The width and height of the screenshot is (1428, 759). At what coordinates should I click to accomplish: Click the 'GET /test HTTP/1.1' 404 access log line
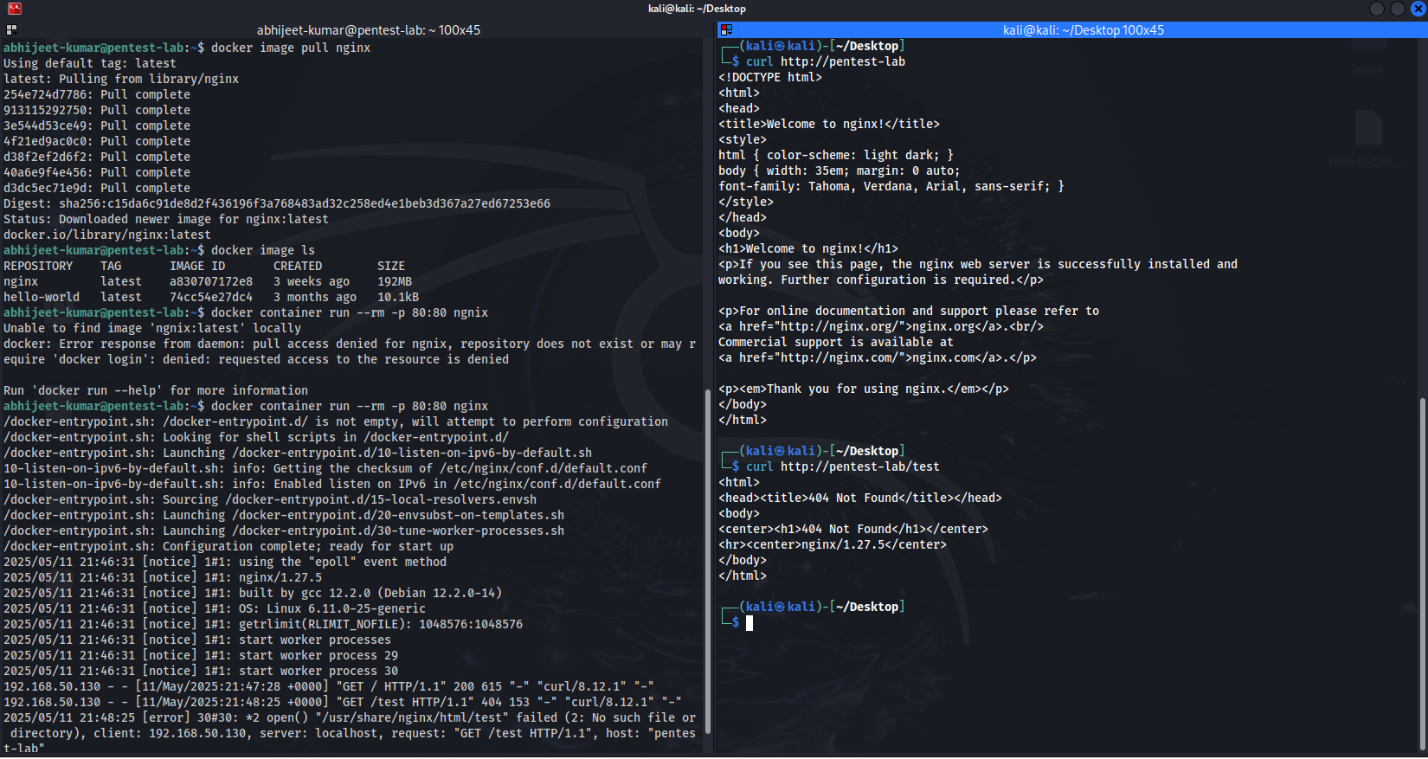(343, 702)
